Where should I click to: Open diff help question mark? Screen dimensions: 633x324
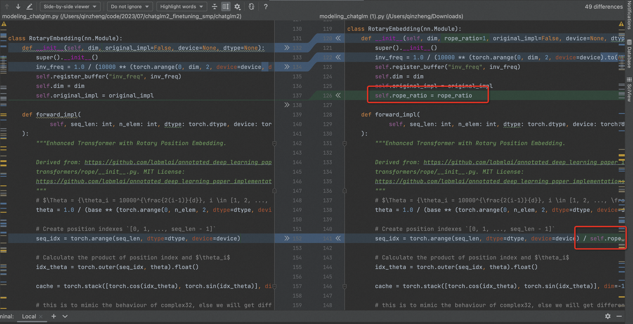click(x=266, y=7)
